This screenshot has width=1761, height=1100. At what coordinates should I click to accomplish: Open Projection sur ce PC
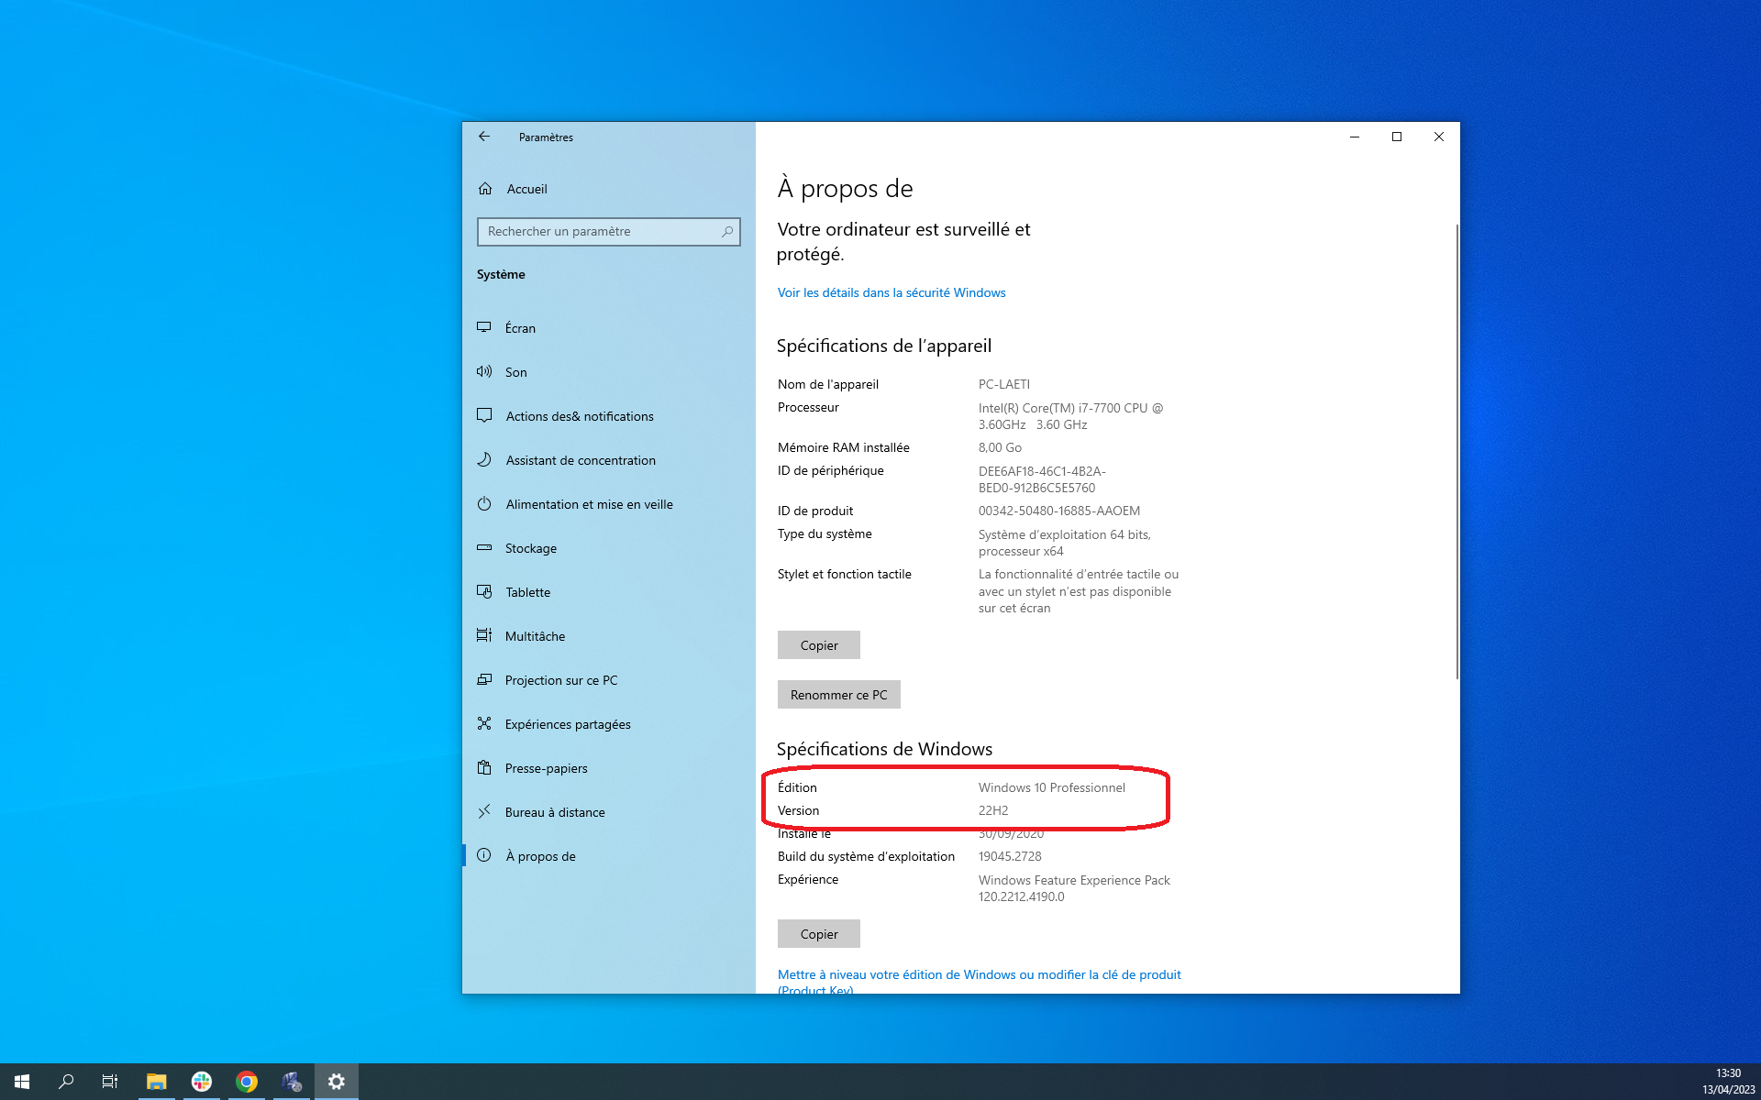click(560, 680)
